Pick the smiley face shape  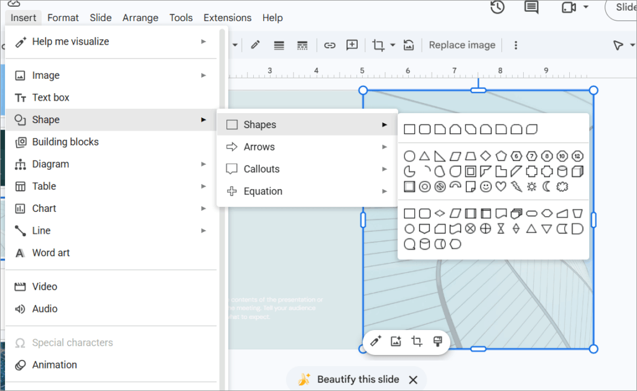[485, 186]
